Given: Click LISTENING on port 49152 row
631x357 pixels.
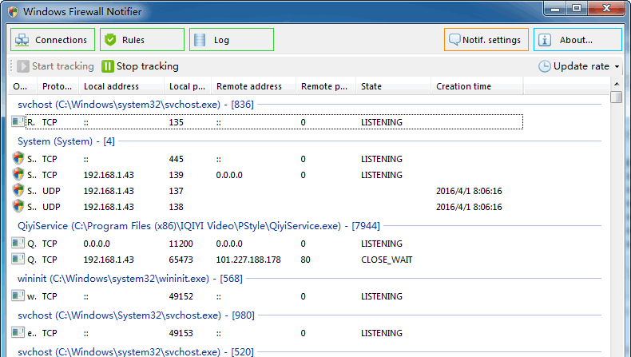Looking at the screenshot, I should pos(382,296).
